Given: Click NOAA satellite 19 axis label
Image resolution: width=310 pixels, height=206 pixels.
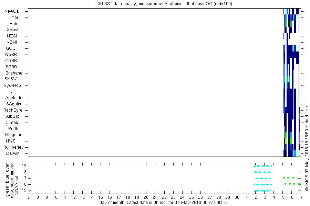Looking at the screenshot, I should click(x=24, y=166).
